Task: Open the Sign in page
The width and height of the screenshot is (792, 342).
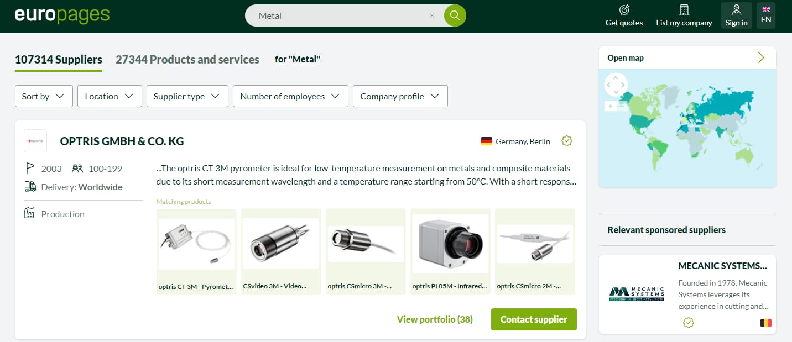Action: pyautogui.click(x=736, y=16)
